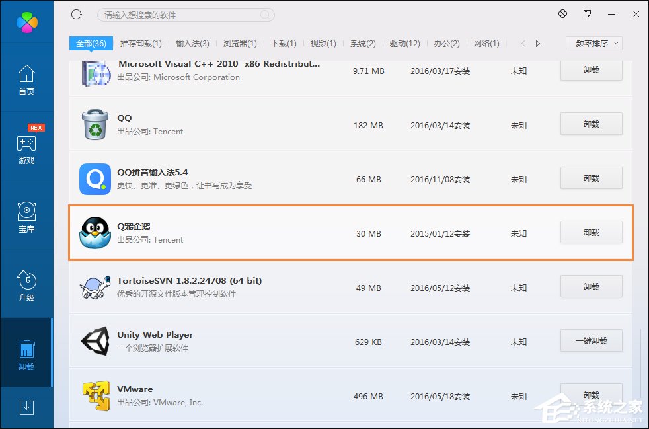Click the Unity Web Player cube icon
The image size is (649, 429).
[x=95, y=341]
